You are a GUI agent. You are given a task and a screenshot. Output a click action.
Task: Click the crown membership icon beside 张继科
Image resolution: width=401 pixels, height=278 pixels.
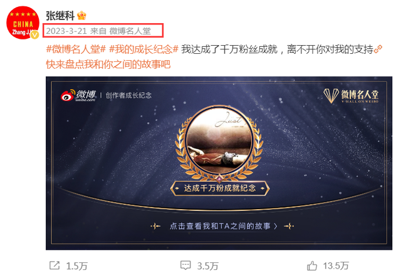pos(81,16)
